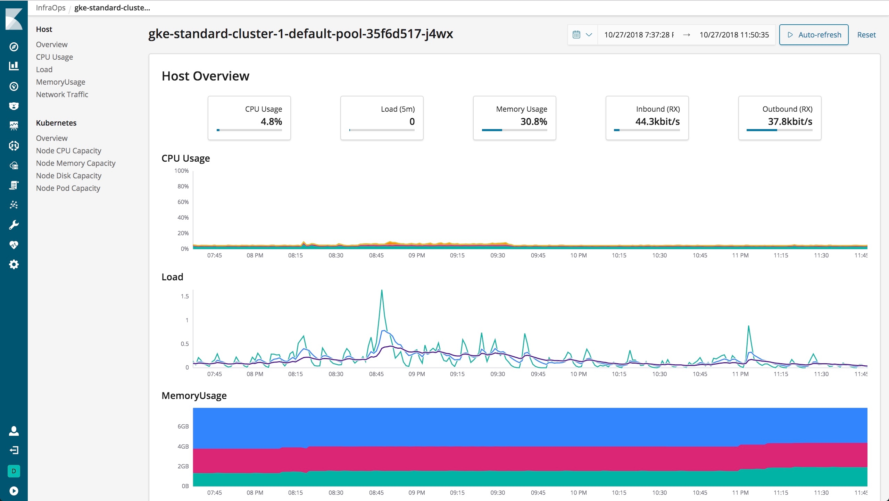Open Canvas easel icon
The width and height of the screenshot is (889, 501).
point(14,126)
